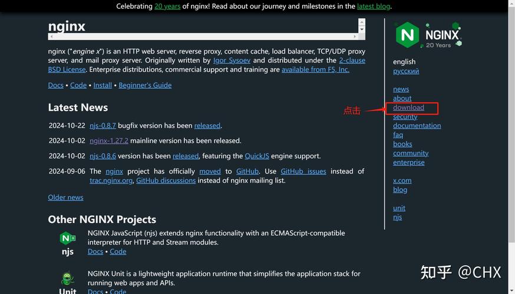Open 'unit' in the sidebar
Viewport: 515px width, 294px height.
click(x=399, y=208)
